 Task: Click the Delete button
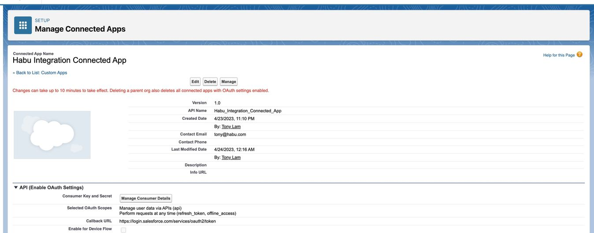pos(210,81)
